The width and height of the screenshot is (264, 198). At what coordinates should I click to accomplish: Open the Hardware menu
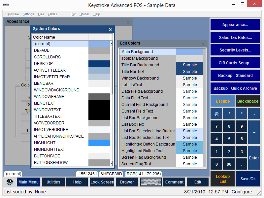12,14
